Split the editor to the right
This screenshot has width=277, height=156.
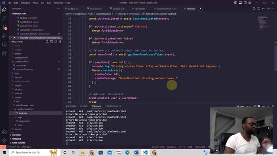pos(259,9)
